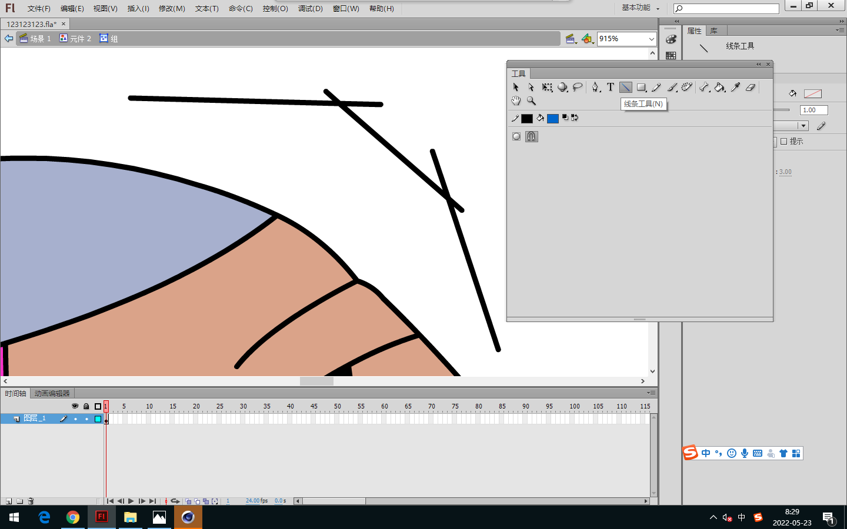Switch to the 动画编辑器 tab
Viewport: 847px width, 529px height.
tap(52, 393)
